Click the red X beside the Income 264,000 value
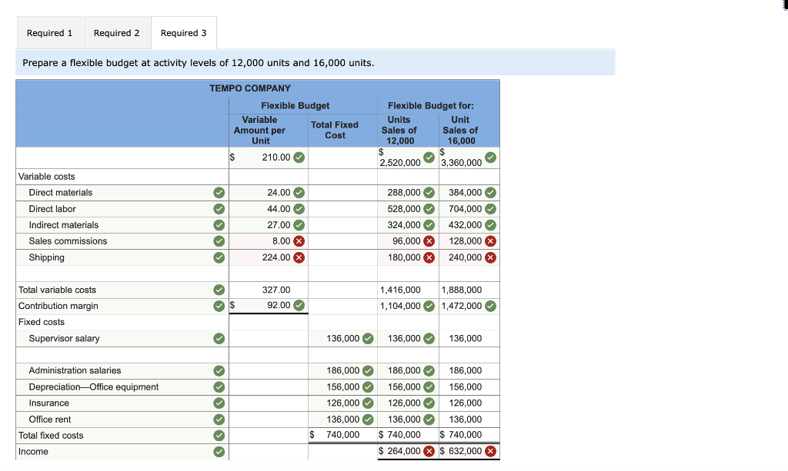The width and height of the screenshot is (788, 471). 429,452
